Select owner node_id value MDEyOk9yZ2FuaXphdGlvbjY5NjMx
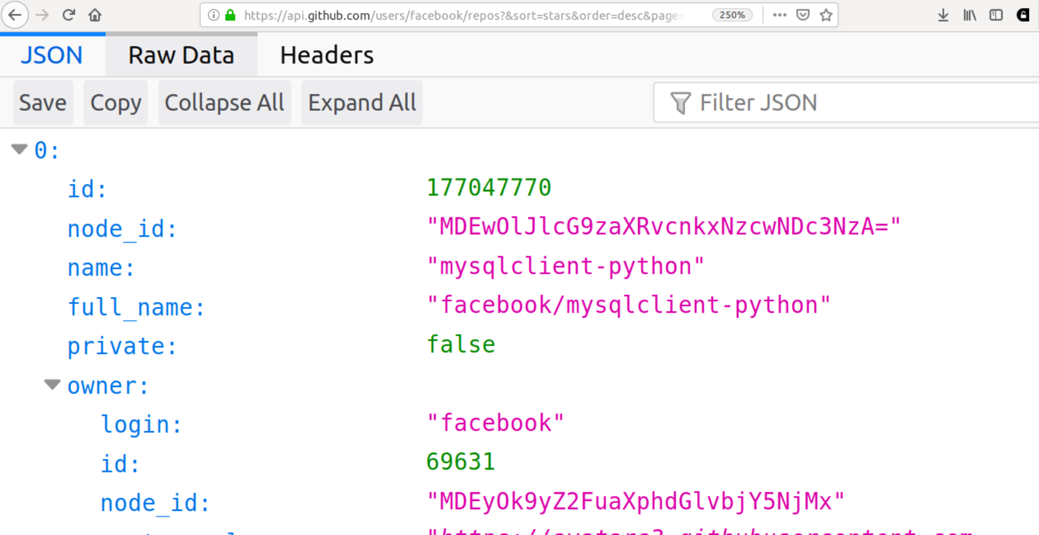1039x535 pixels. pyautogui.click(x=636, y=502)
